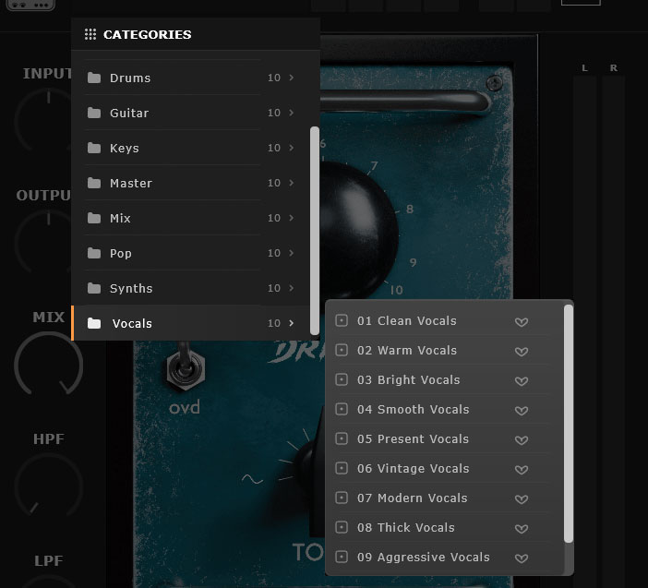Click heart icon beside 03 Bright Vocals
Screen dimensions: 648x588
pyautogui.click(x=521, y=381)
